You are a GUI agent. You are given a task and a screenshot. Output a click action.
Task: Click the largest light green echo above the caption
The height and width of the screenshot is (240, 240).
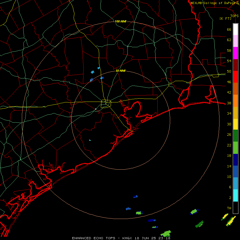(x=166, y=234)
